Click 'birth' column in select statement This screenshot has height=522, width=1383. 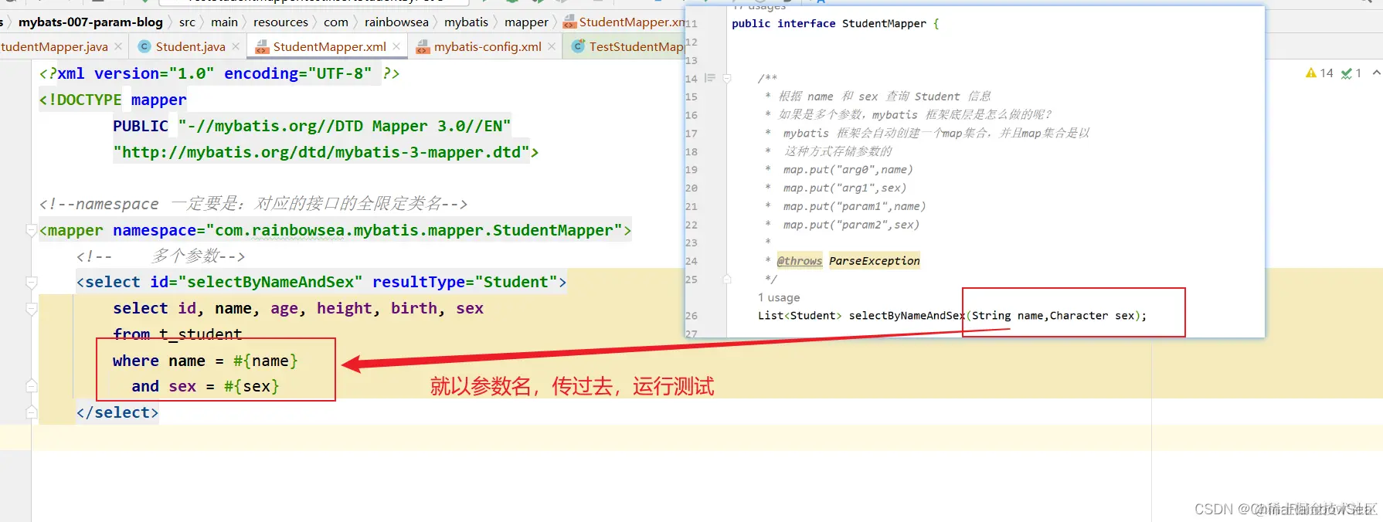click(413, 308)
